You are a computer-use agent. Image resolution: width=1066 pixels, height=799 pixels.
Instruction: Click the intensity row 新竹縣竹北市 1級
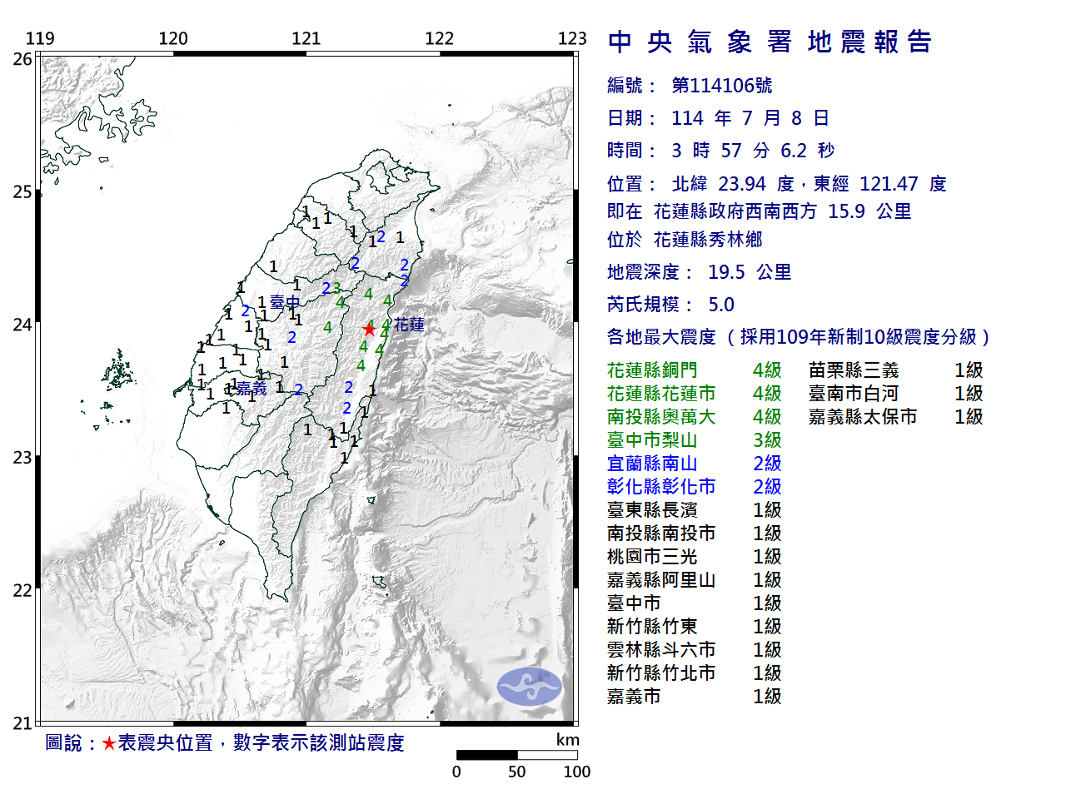point(695,673)
